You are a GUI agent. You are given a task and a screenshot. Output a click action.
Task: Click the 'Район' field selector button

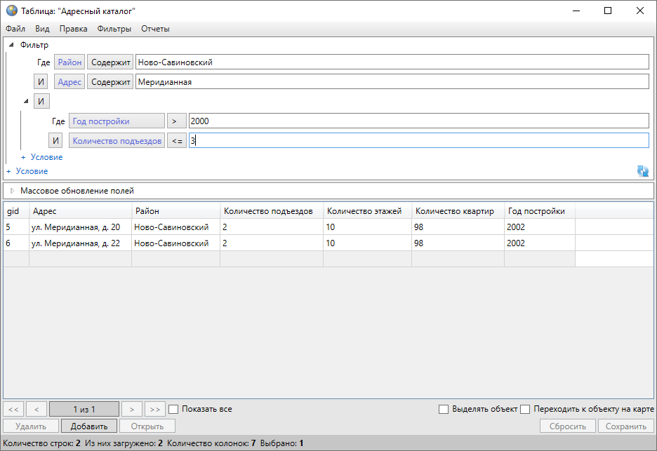click(x=69, y=62)
